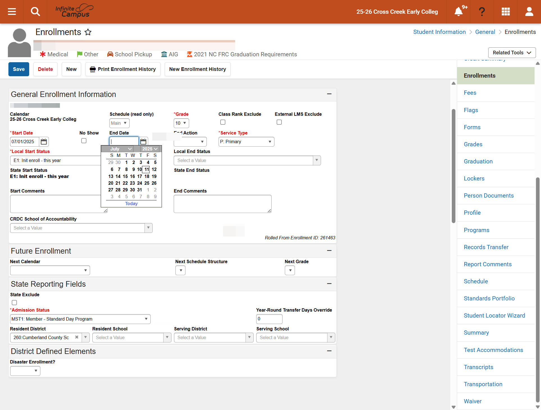The height and width of the screenshot is (410, 541).
Task: Open the notifications bell
Action: tap(459, 11)
